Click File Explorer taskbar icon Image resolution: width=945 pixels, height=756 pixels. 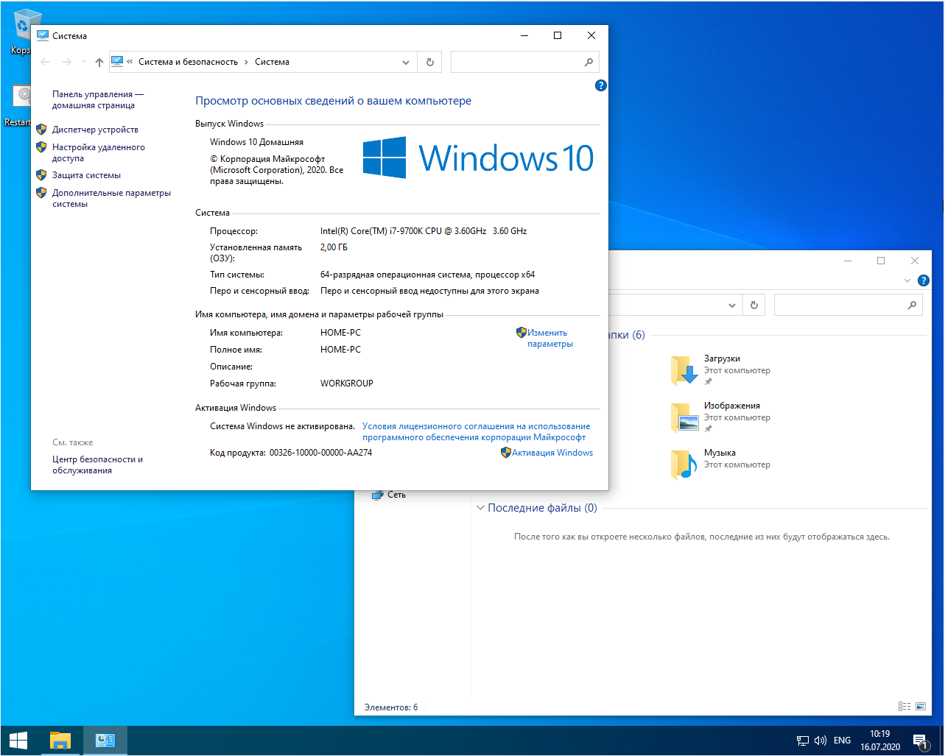60,741
